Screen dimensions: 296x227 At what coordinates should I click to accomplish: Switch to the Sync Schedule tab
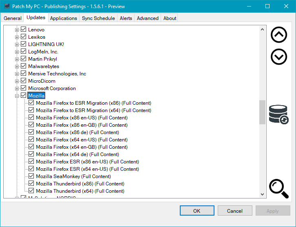tap(98, 18)
